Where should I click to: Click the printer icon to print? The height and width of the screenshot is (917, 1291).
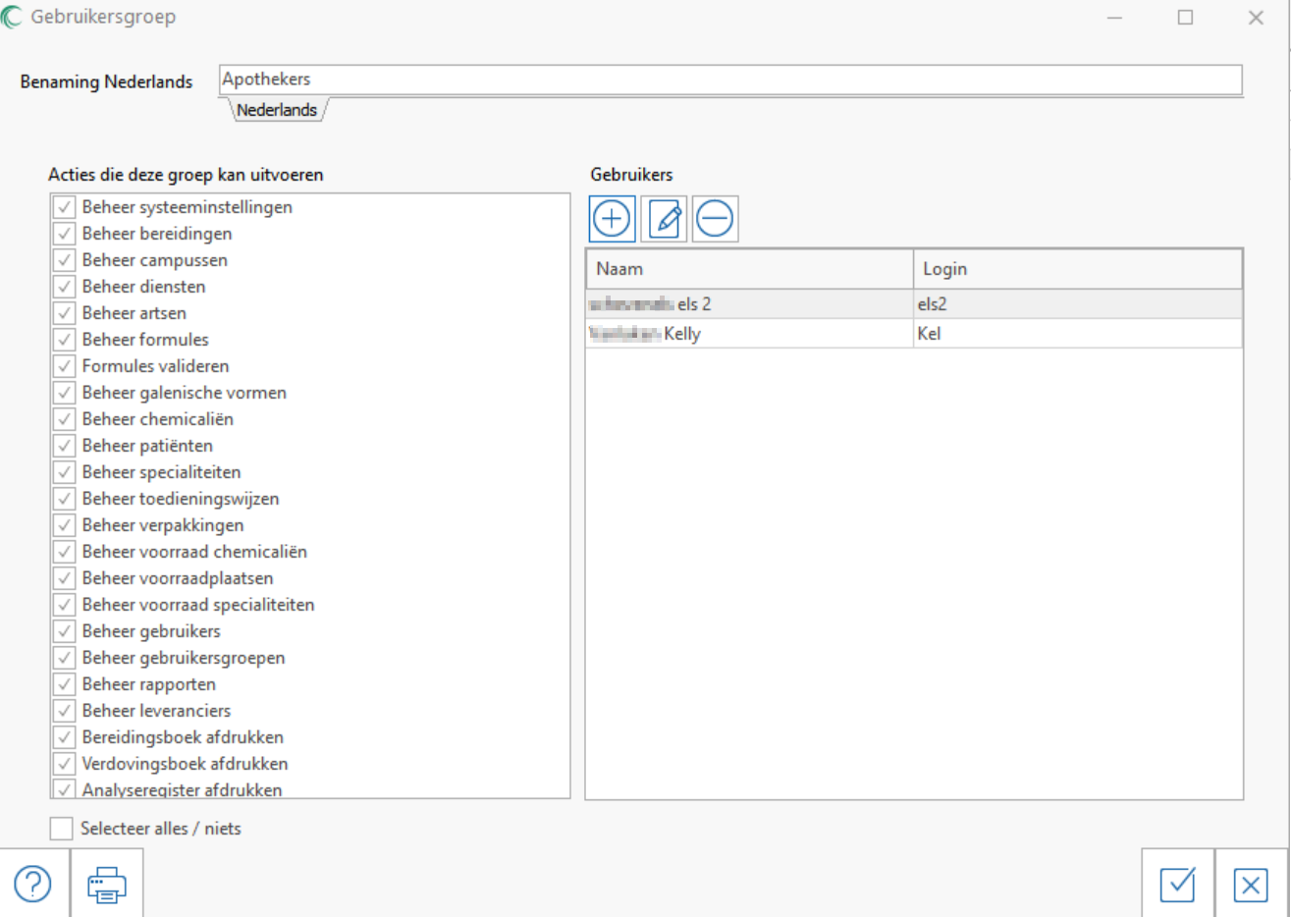[x=106, y=884]
